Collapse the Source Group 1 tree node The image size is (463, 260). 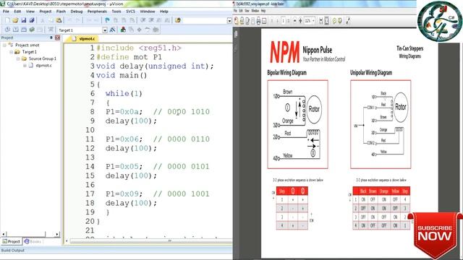[x=18, y=58]
